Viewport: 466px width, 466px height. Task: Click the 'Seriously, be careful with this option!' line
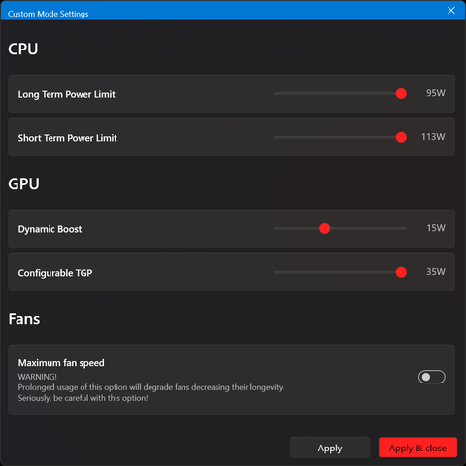[x=83, y=398]
